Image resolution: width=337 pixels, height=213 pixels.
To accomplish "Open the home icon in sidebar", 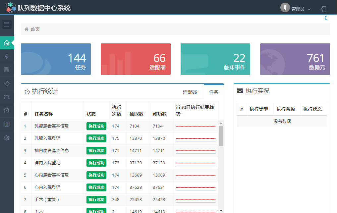I will pos(7,43).
